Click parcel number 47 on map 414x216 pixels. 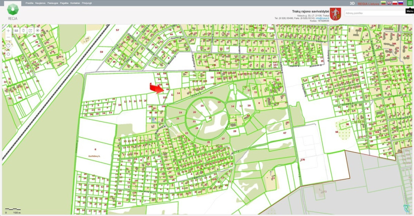coord(285,133)
